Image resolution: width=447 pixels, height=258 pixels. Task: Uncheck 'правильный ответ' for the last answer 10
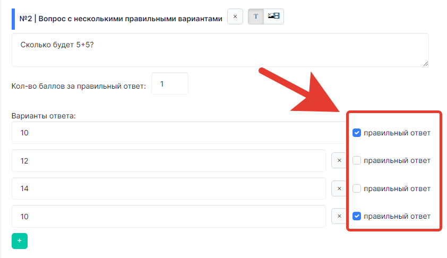[x=357, y=216]
